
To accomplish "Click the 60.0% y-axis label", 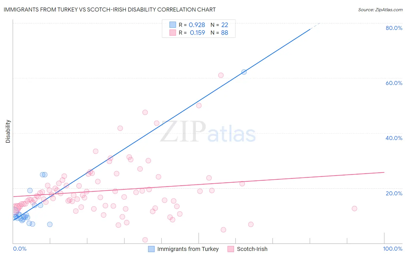I will coord(394,83).
